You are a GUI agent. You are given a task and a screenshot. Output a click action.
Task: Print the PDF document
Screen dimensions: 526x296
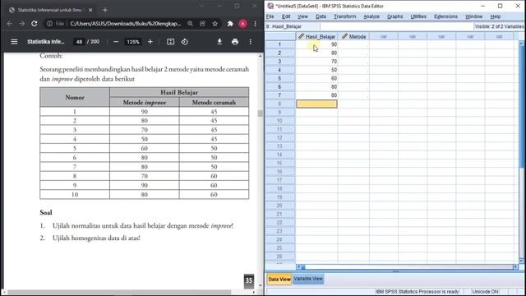coord(235,42)
